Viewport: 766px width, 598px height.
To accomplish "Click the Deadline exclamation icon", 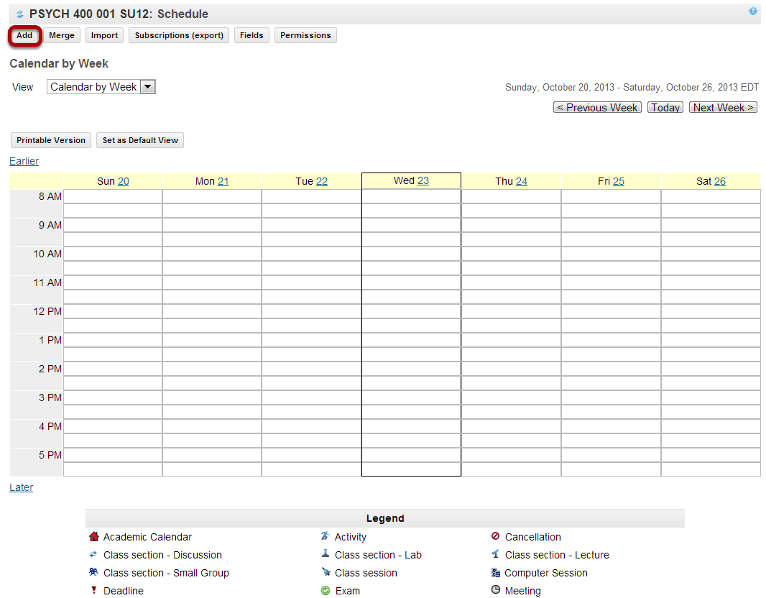I will [x=94, y=590].
